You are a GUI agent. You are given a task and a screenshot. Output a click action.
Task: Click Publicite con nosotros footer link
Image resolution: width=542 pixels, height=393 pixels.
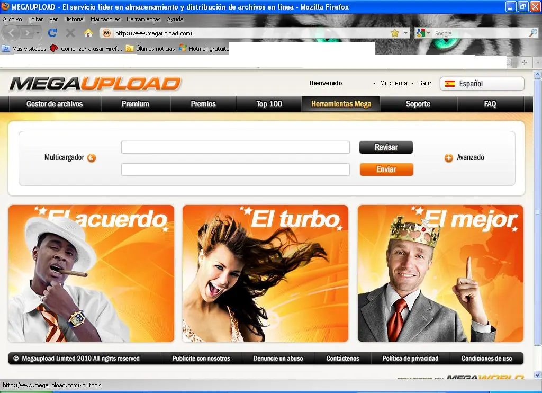[201, 359]
